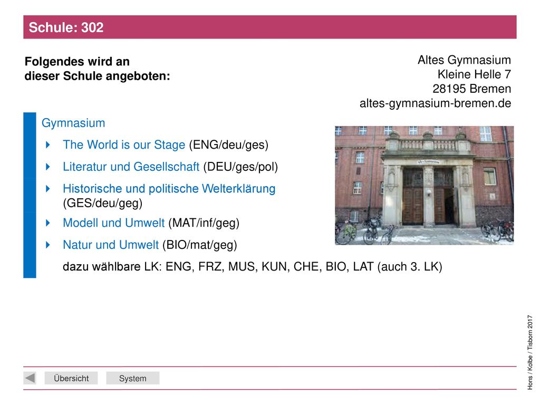The image size is (540, 405).
Task: Open the Übersicht page
Action: tap(71, 378)
